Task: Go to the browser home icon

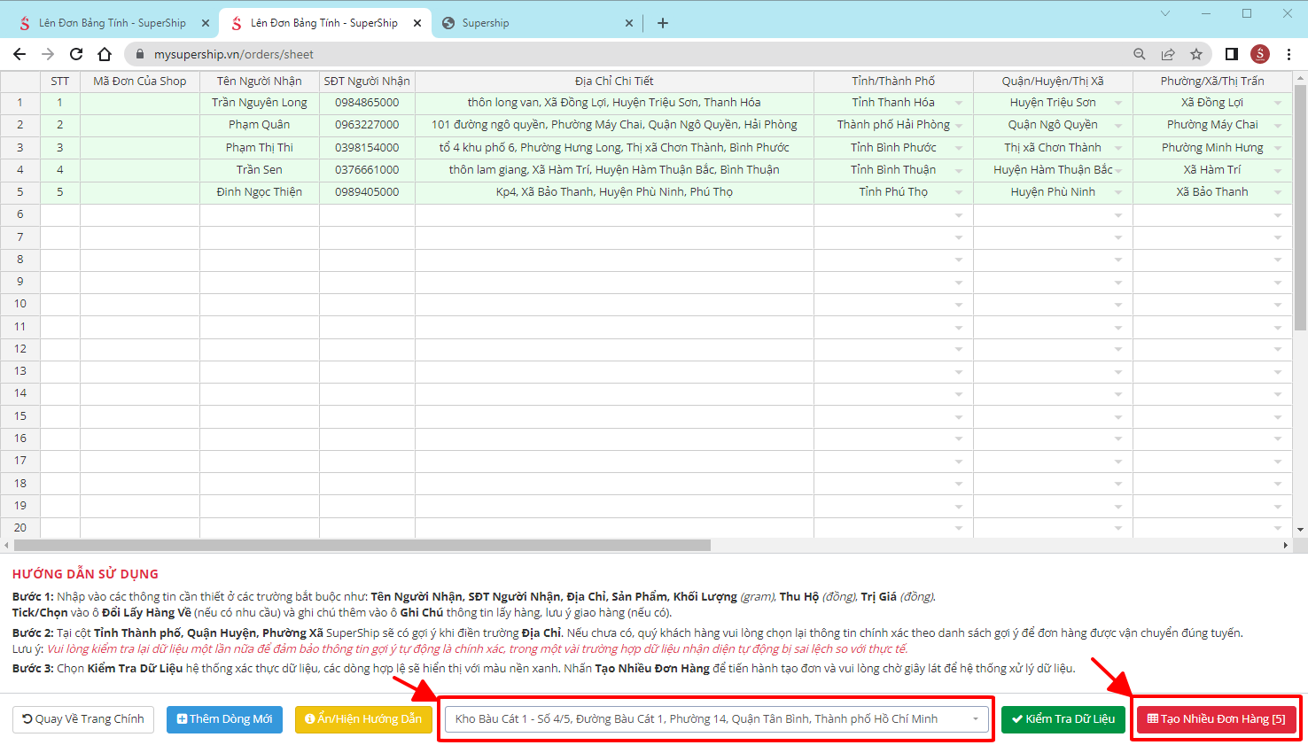Action: [x=105, y=54]
